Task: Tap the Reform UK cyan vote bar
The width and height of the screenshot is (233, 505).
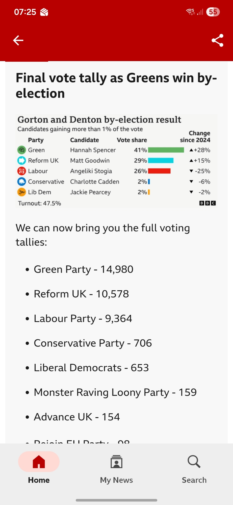Action: (x=161, y=161)
